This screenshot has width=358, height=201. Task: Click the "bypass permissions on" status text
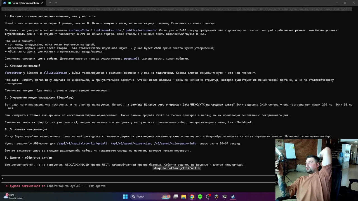pyautogui.click(x=27, y=186)
